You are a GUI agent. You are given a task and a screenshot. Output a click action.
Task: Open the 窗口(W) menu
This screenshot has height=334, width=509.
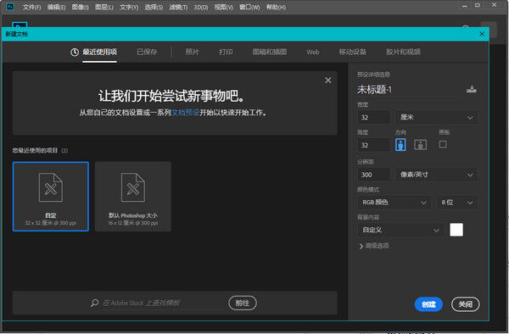(x=249, y=7)
